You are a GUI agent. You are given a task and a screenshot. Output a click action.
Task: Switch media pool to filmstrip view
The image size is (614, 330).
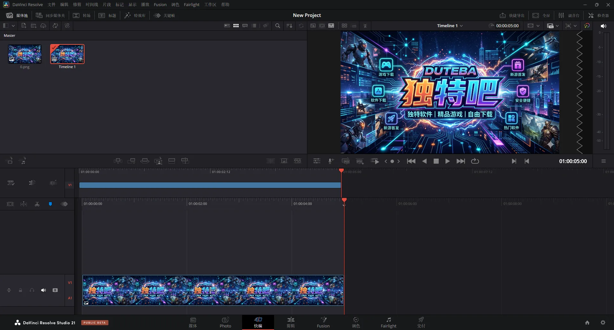click(x=245, y=26)
